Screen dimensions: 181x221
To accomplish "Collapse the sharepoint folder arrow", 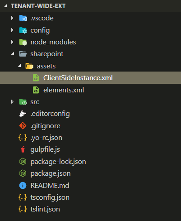I will pyautogui.click(x=13, y=54).
